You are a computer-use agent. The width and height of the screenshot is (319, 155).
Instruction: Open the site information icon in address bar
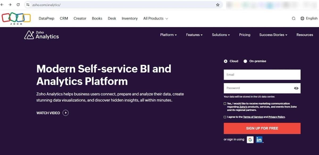pos(28,5)
